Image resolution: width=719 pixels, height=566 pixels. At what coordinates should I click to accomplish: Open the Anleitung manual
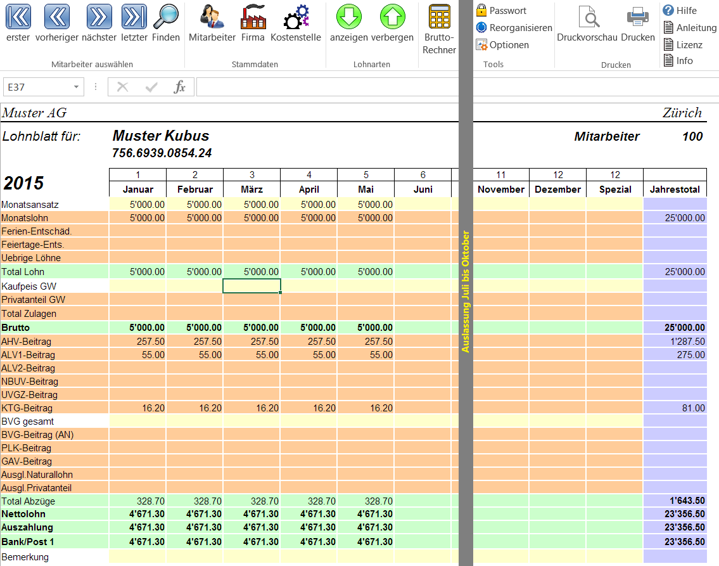(x=689, y=28)
